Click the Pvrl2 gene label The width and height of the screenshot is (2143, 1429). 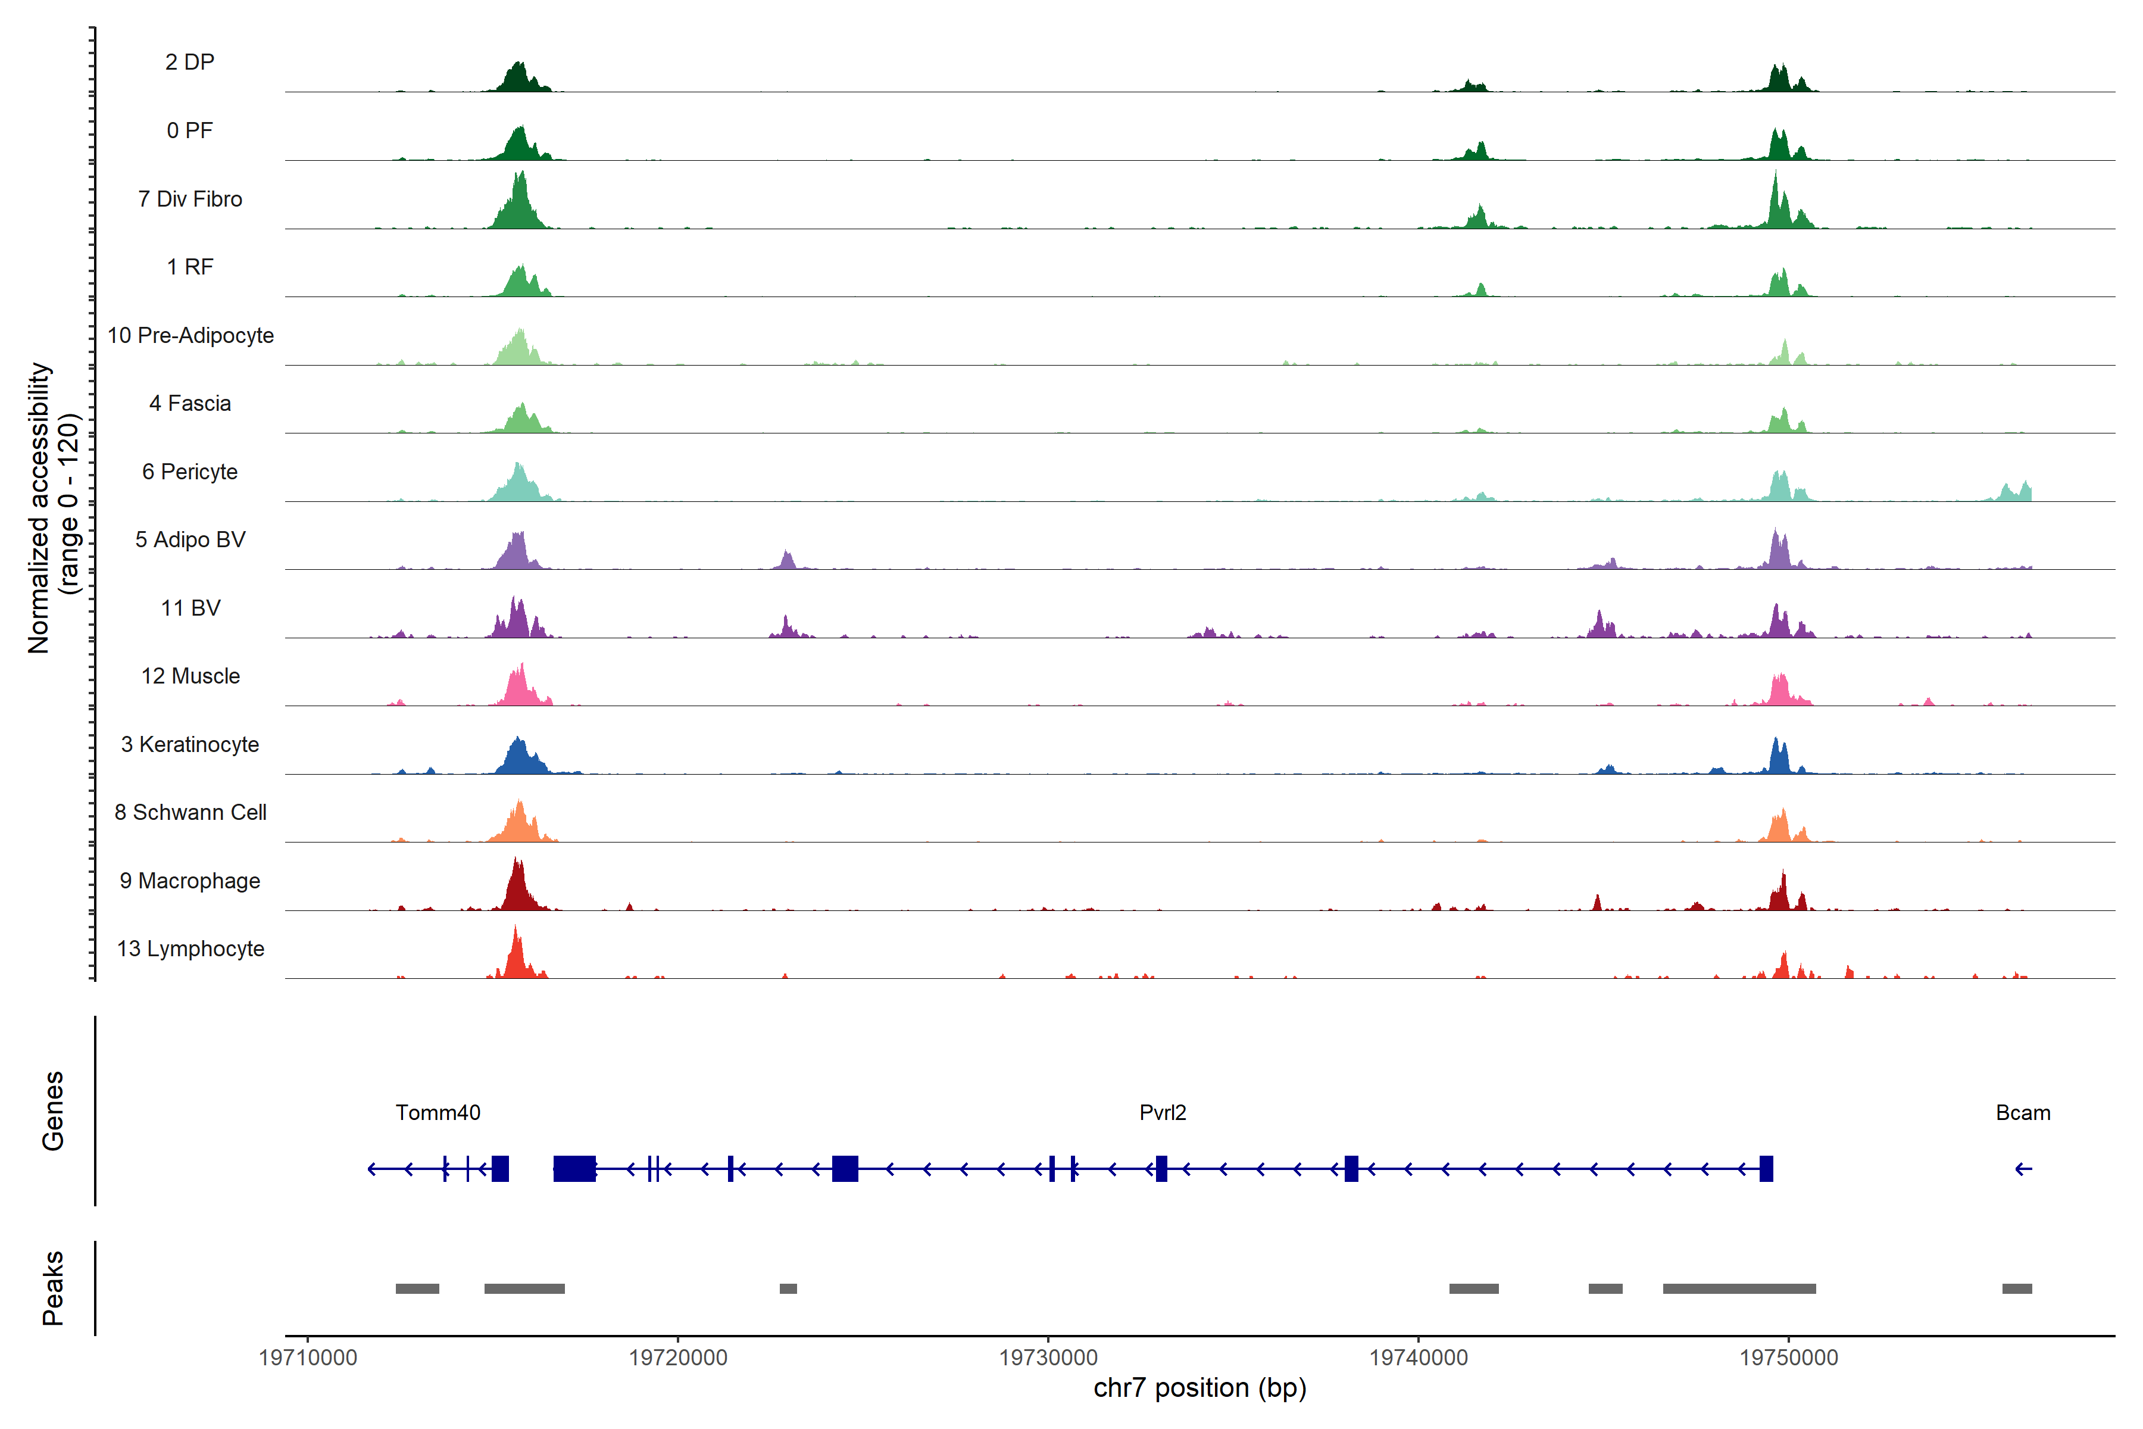[x=1163, y=1113]
